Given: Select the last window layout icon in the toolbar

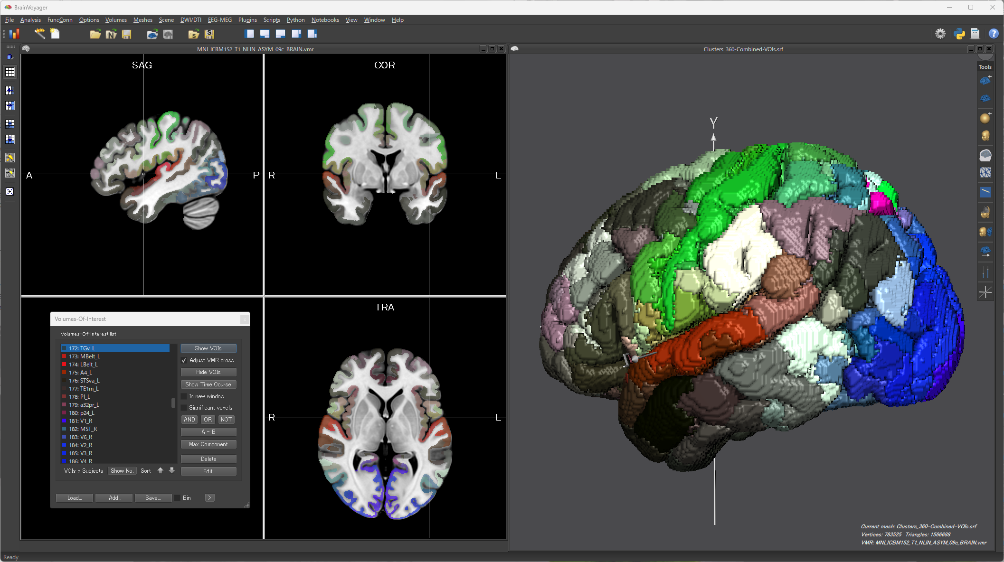Looking at the screenshot, I should [312, 34].
